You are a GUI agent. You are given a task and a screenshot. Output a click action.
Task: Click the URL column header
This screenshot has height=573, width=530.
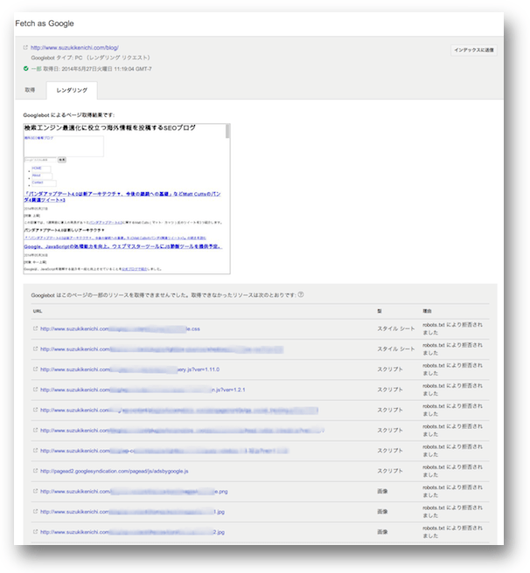point(38,311)
